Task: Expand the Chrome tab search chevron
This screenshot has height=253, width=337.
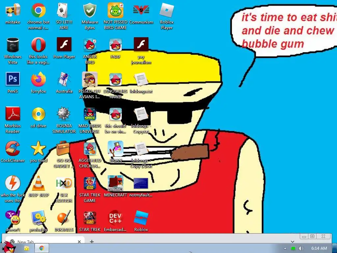Action: tap(293, 241)
